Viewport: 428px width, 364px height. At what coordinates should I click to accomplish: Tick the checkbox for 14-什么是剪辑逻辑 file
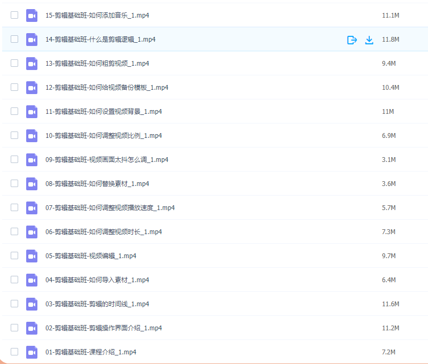click(x=14, y=39)
